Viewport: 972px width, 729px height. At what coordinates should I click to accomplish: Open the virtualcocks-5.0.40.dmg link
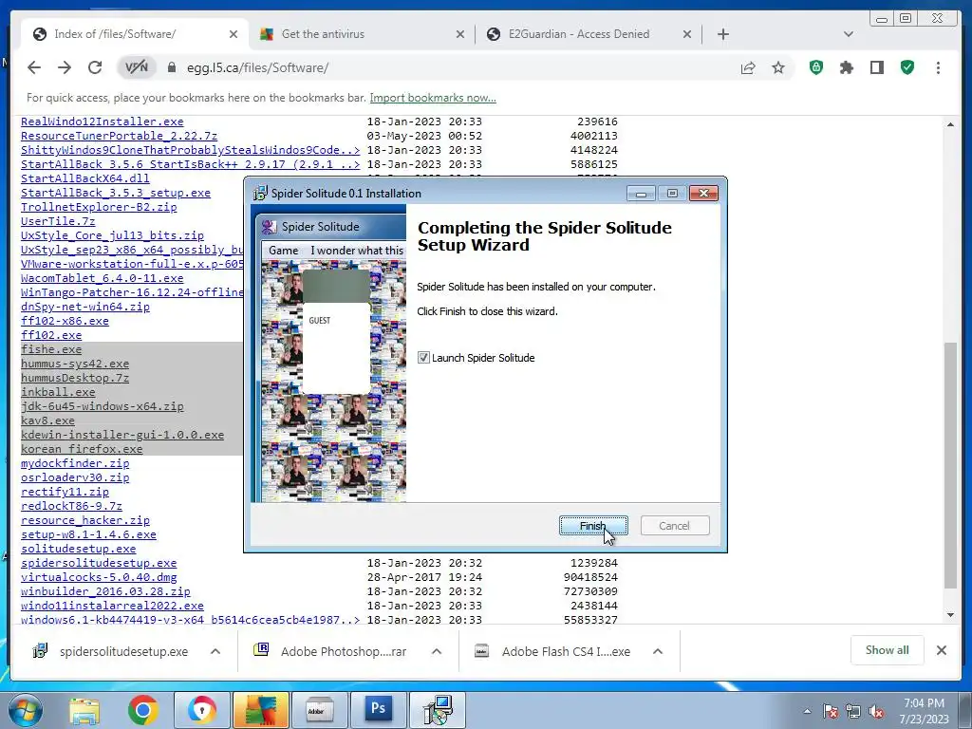(x=99, y=577)
